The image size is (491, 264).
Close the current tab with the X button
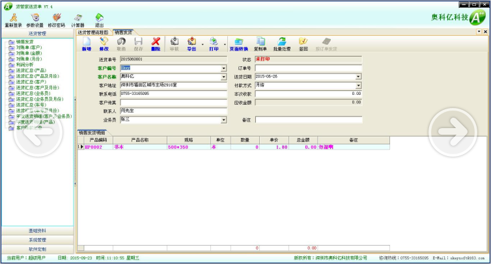coord(485,32)
